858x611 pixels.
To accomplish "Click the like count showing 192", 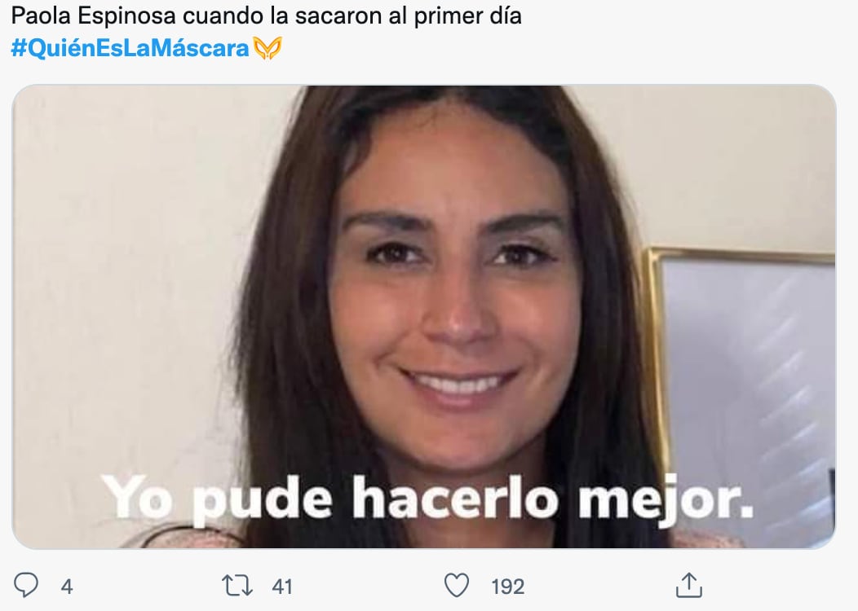I will [508, 587].
